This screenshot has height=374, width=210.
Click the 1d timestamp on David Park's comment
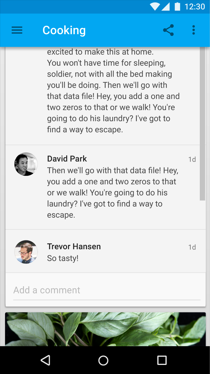pos(192,159)
